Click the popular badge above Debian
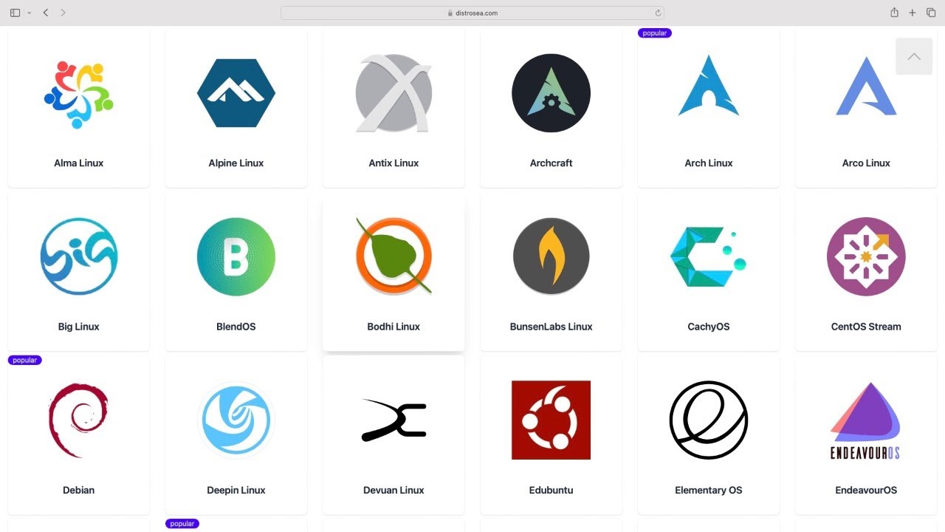 point(25,361)
